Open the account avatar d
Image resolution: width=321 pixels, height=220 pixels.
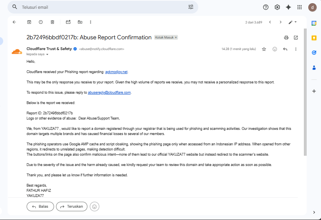312,8
